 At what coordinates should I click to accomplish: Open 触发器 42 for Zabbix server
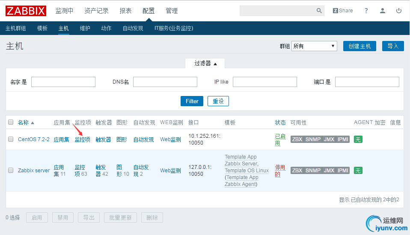pos(101,171)
